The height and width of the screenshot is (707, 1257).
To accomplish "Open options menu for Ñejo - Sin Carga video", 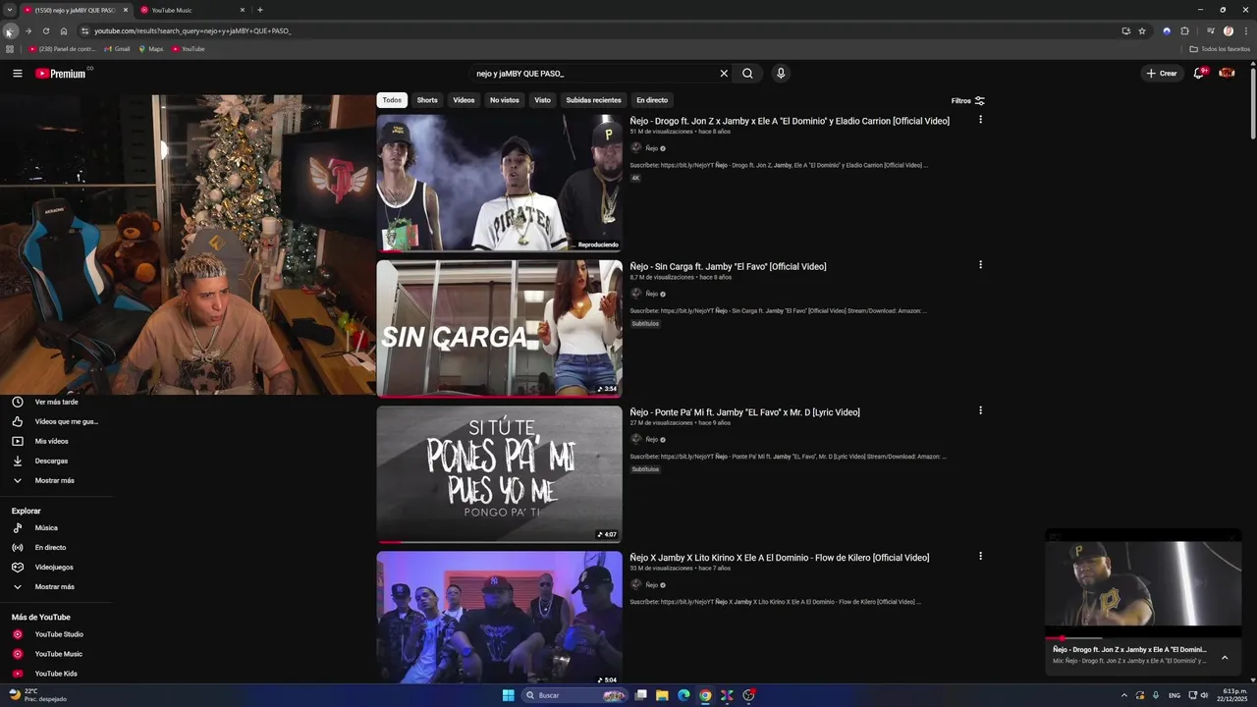I will 980,265.
